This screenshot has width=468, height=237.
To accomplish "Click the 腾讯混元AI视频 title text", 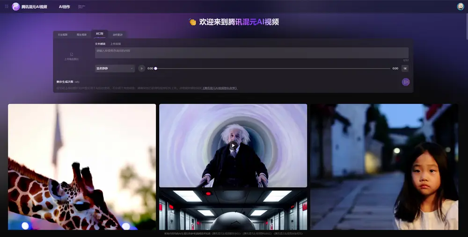I will (x=34, y=7).
